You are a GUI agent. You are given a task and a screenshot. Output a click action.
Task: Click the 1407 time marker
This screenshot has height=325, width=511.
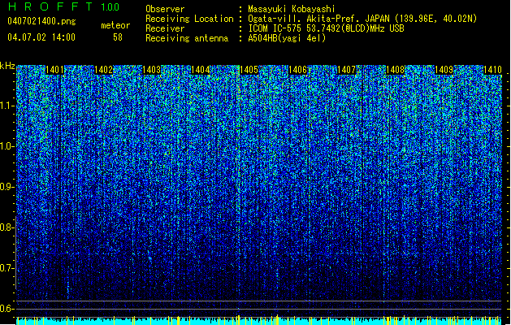[346, 70]
